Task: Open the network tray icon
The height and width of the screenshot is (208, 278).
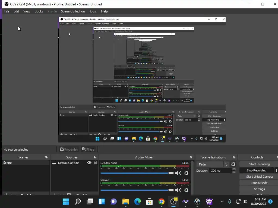Action: (x=238, y=201)
